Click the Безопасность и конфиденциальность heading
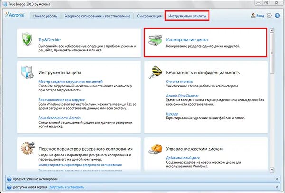The width and height of the screenshot is (285, 193). click(203, 73)
